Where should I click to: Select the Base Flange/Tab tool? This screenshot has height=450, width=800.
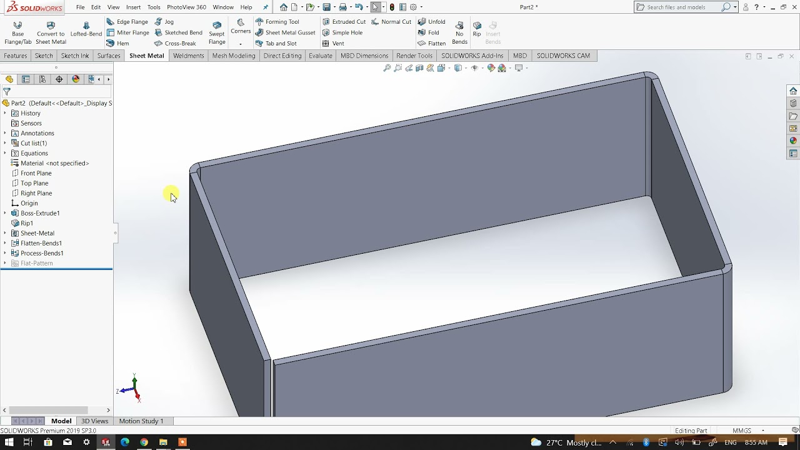[x=17, y=32]
